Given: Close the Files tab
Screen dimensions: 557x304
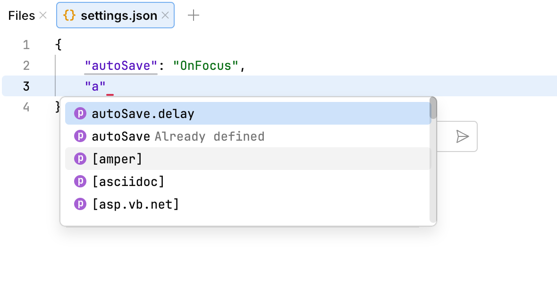Looking at the screenshot, I should click(43, 15).
